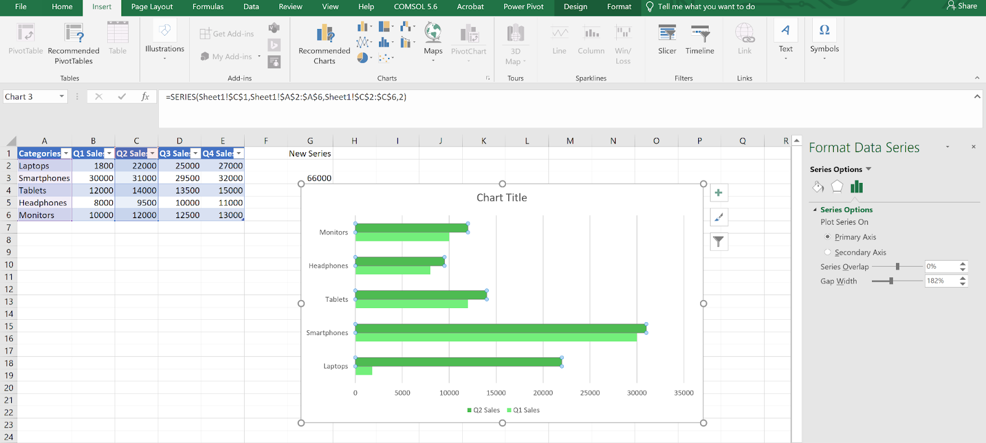Open Charts dialog launcher

[x=488, y=78]
